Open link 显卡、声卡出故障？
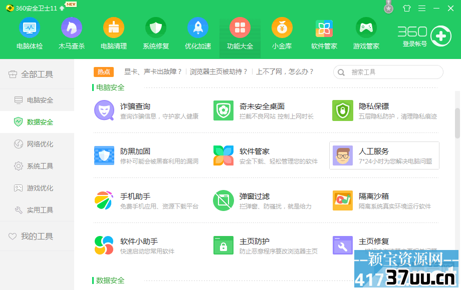This screenshot has height=290, width=461. [x=153, y=72]
